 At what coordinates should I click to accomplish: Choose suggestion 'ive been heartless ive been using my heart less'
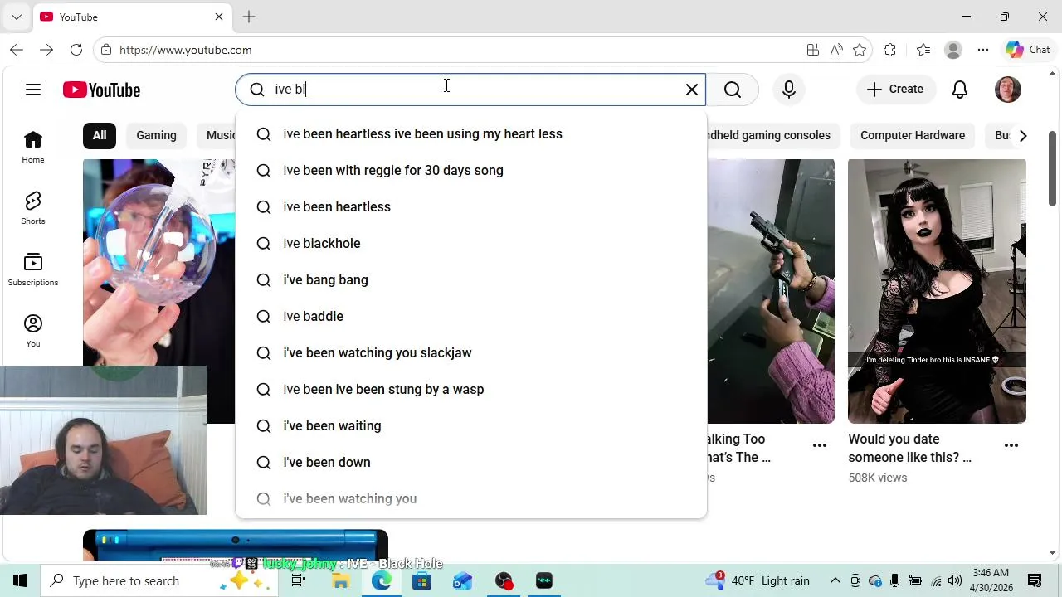point(471,133)
